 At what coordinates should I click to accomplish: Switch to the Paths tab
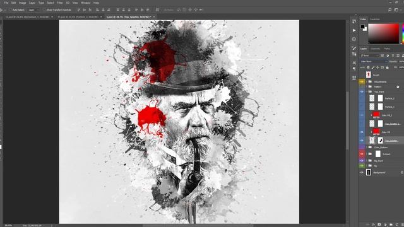[x=387, y=49]
